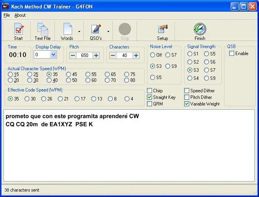Select 75 WPM actual character speed
The height and width of the screenshot is (197, 259).
pyautogui.click(x=126, y=74)
